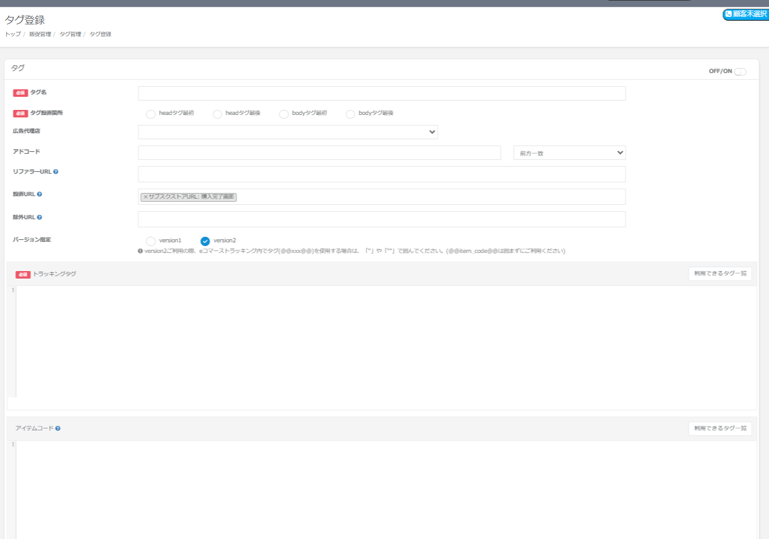Select the headタグ最後 radio button
This screenshot has width=769, height=539.
217,114
